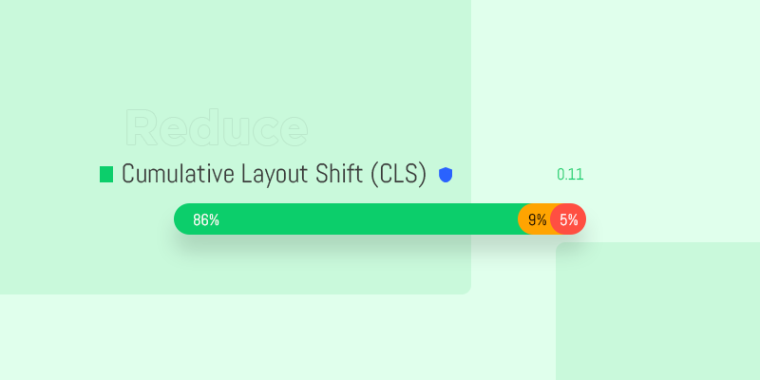760x380 pixels.
Task: Click the green square legend icon
Action: 106,175
